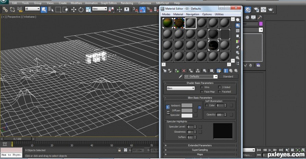Viewport: 306px width, 159px height.
Task: Open the Blinn shader type dropdown
Action: (180, 88)
